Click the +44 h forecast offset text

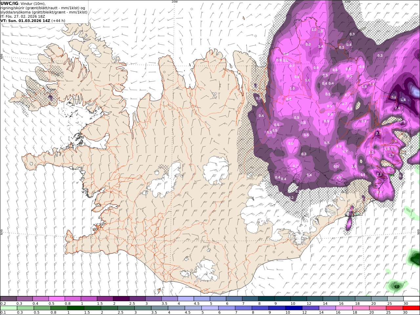[58, 20]
